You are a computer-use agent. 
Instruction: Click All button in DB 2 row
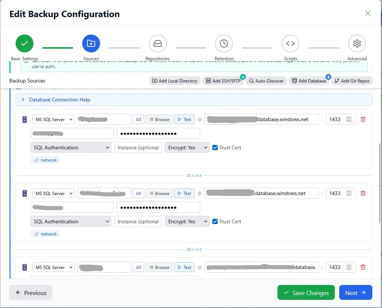click(138, 194)
